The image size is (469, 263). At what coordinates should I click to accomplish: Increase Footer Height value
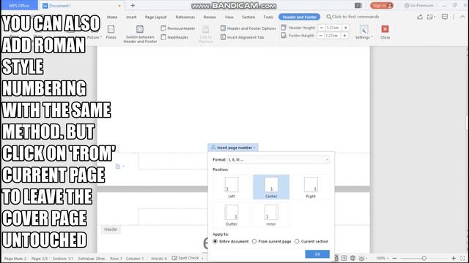coord(345,36)
